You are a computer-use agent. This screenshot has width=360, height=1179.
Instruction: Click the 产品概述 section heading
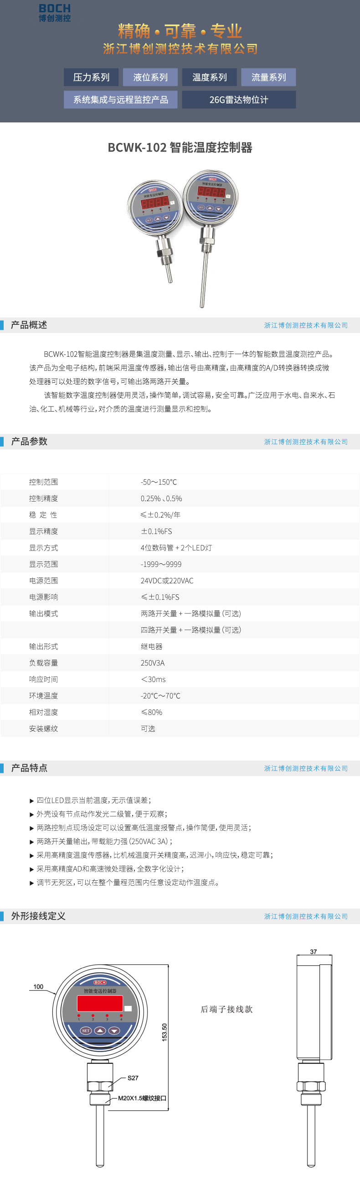[29, 325]
